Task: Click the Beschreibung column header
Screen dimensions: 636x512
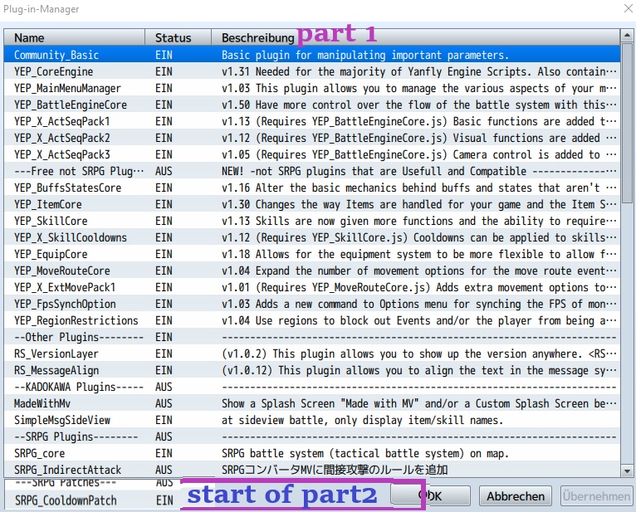Action: (x=416, y=37)
